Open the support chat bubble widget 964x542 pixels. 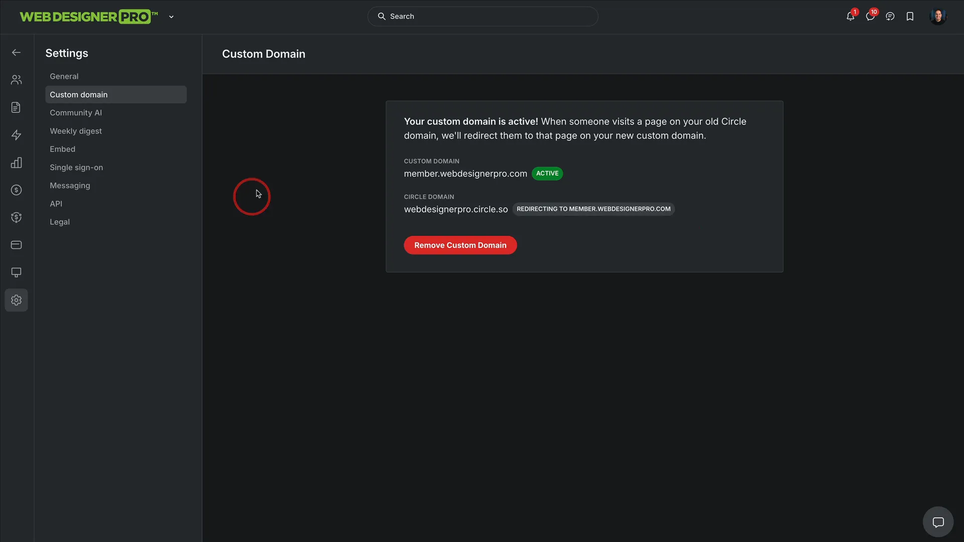point(938,522)
